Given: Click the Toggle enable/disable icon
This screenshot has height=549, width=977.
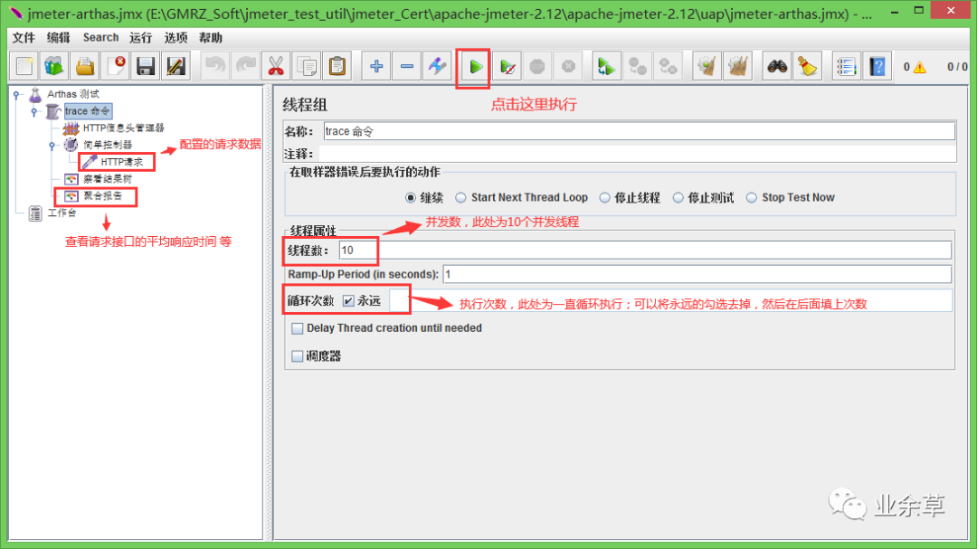Looking at the screenshot, I should (x=437, y=66).
